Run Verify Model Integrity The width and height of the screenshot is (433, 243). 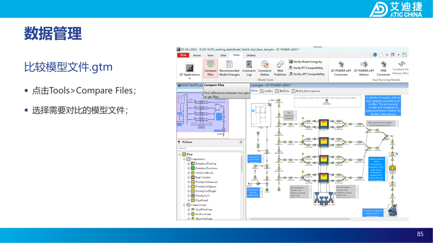[305, 62]
